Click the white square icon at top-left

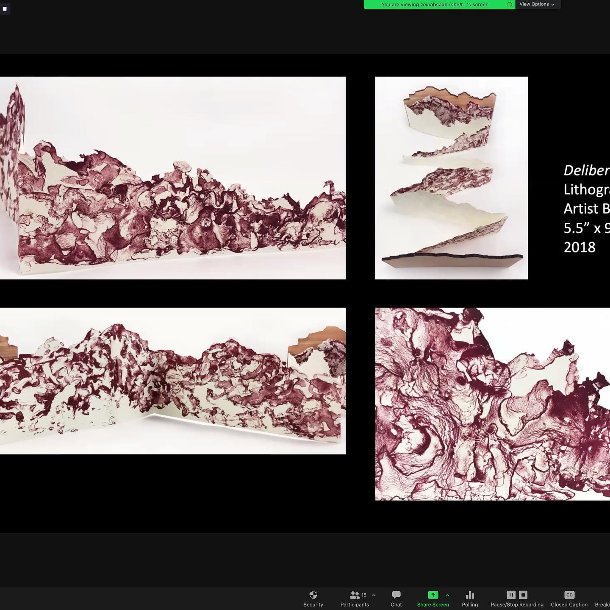click(5, 8)
